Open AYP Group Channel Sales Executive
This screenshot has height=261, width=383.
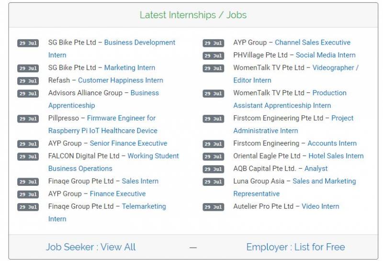click(x=312, y=43)
